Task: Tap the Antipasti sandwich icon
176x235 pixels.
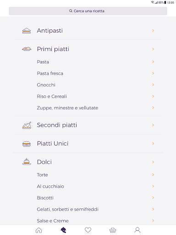Action: [27, 31]
